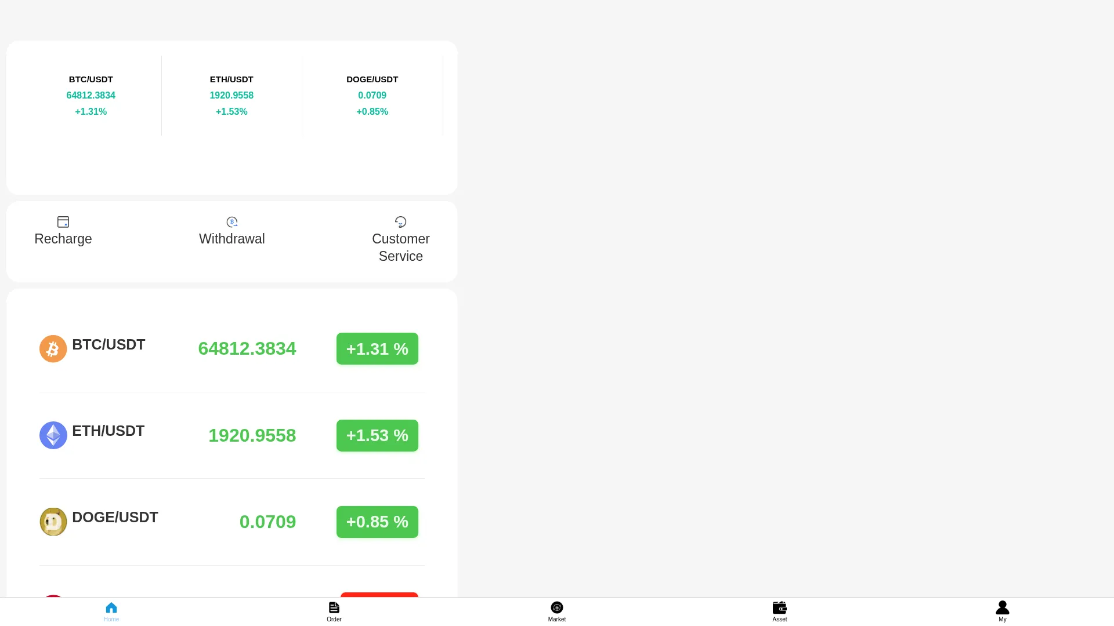Open BTC/USDT ticker card at top

pos(91,96)
